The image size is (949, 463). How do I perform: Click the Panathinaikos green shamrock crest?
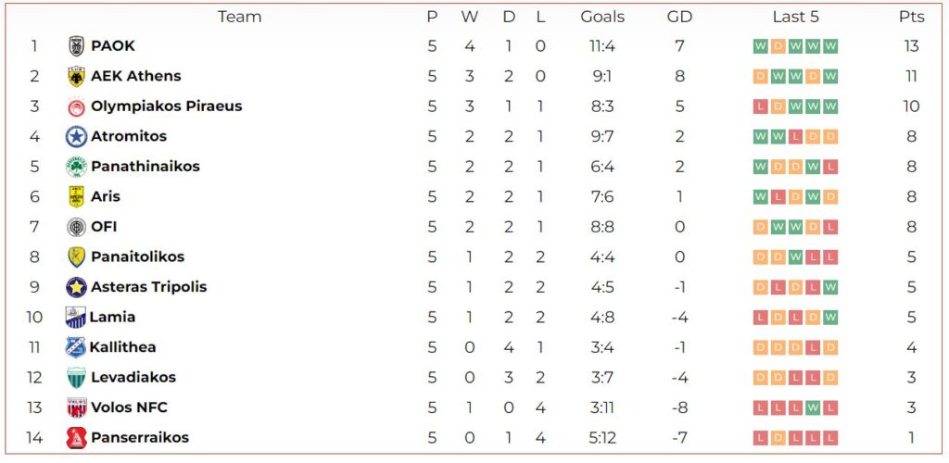tap(76, 167)
